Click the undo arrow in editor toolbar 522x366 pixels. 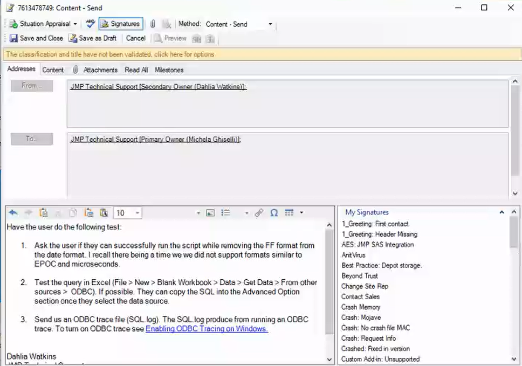coord(13,213)
